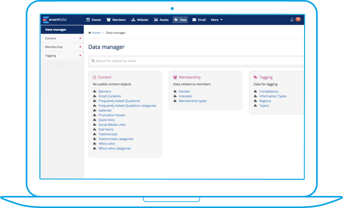Viewport: 343px width, 208px height.
Task: Open the Regions link
Action: [x=265, y=101]
